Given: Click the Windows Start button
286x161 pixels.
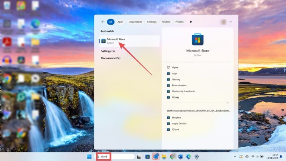Looking at the screenshot, I should (x=89, y=157).
